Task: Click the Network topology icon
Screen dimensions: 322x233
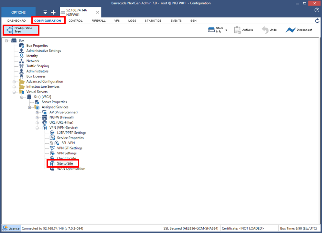Action: 22,61
